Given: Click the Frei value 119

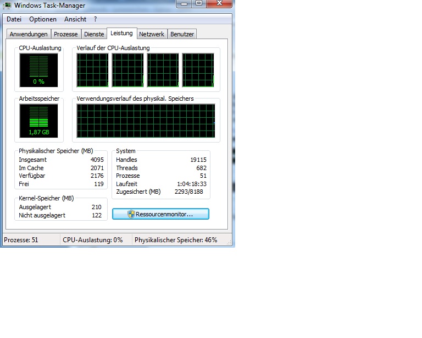Looking at the screenshot, I should tap(99, 184).
